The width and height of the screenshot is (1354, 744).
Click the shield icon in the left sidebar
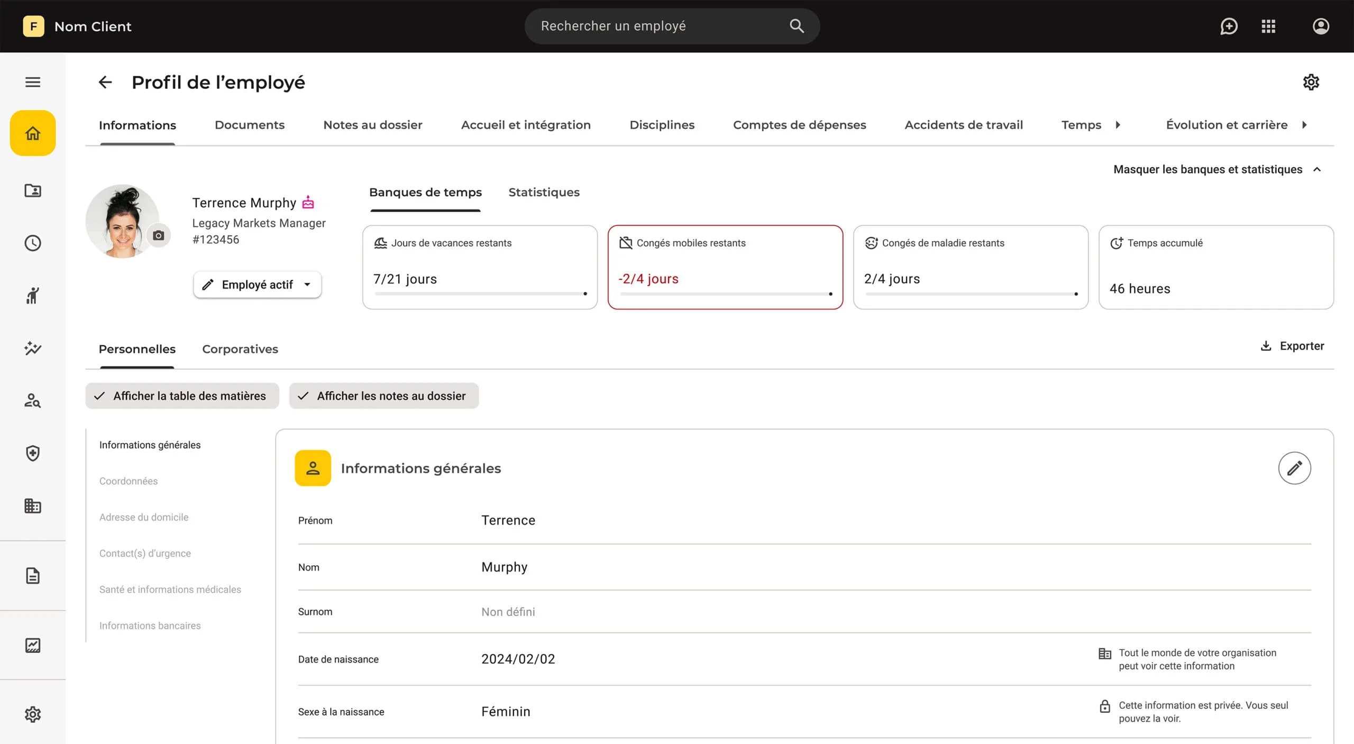[x=33, y=453]
